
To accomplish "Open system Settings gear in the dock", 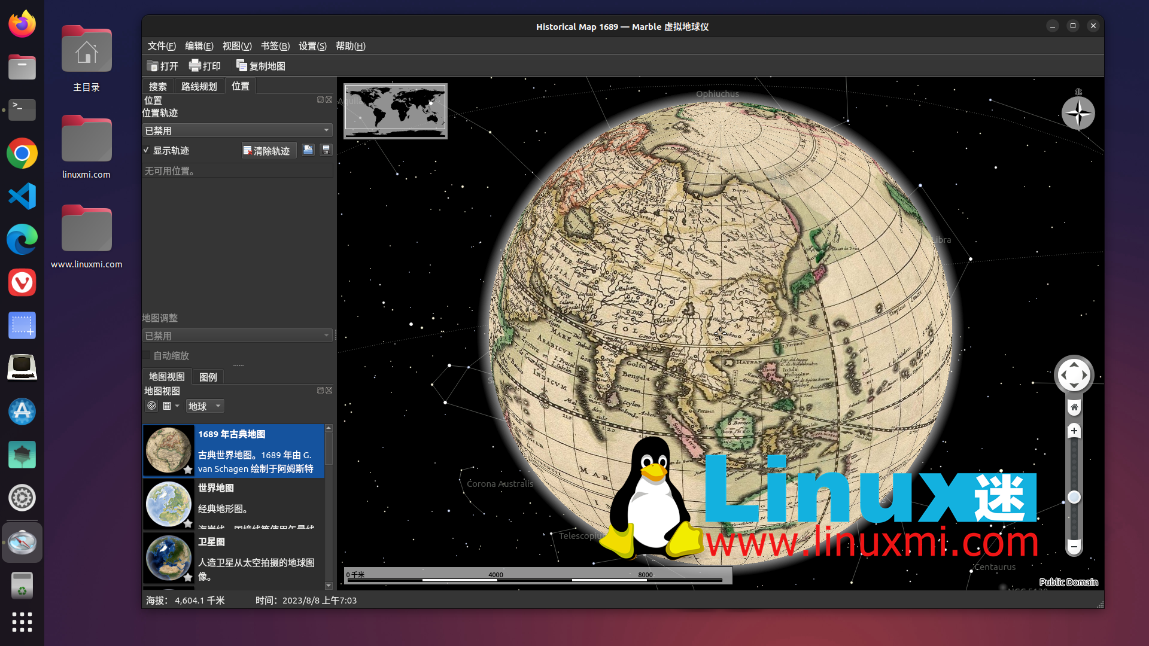I will coord(22,498).
